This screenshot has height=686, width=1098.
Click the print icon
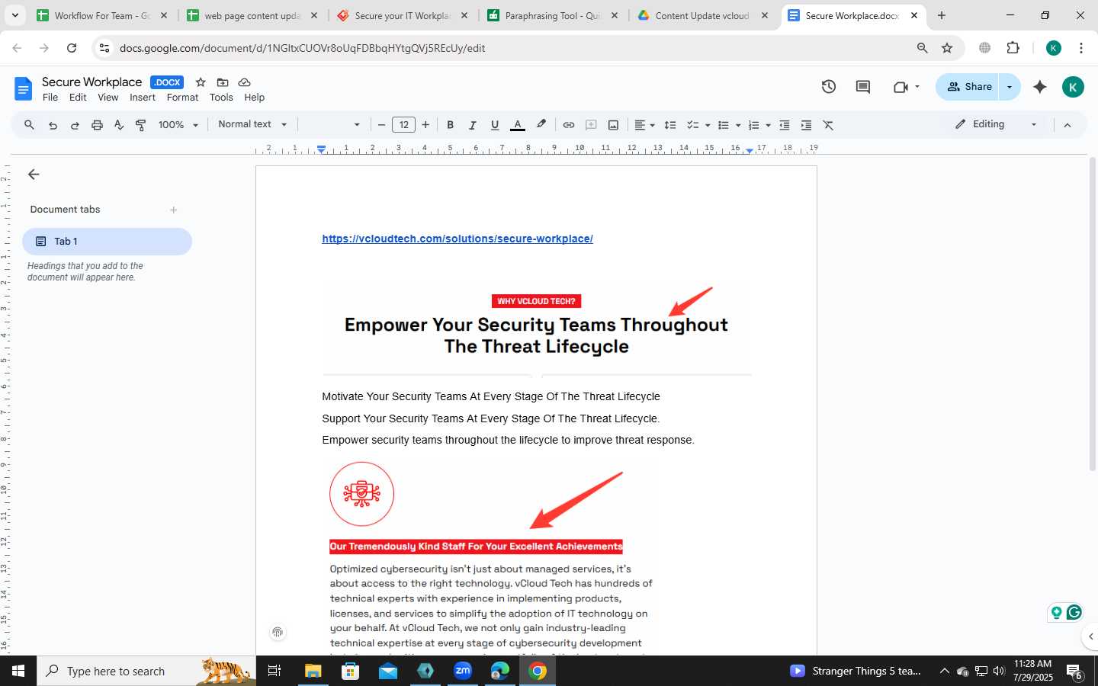(97, 125)
